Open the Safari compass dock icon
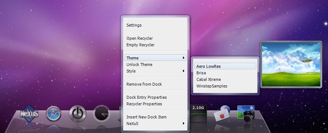 [53, 114]
